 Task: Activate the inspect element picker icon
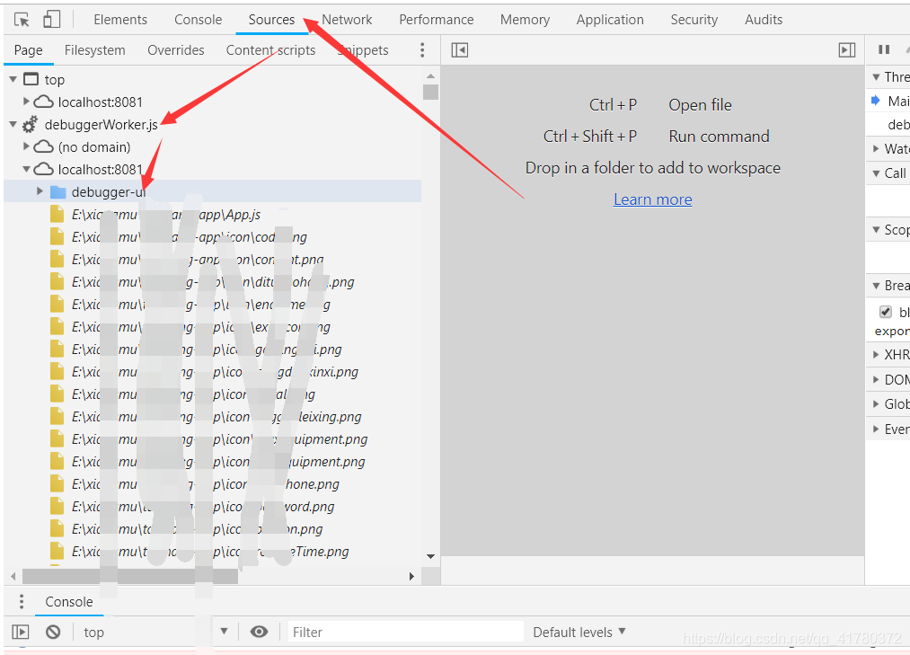[22, 20]
